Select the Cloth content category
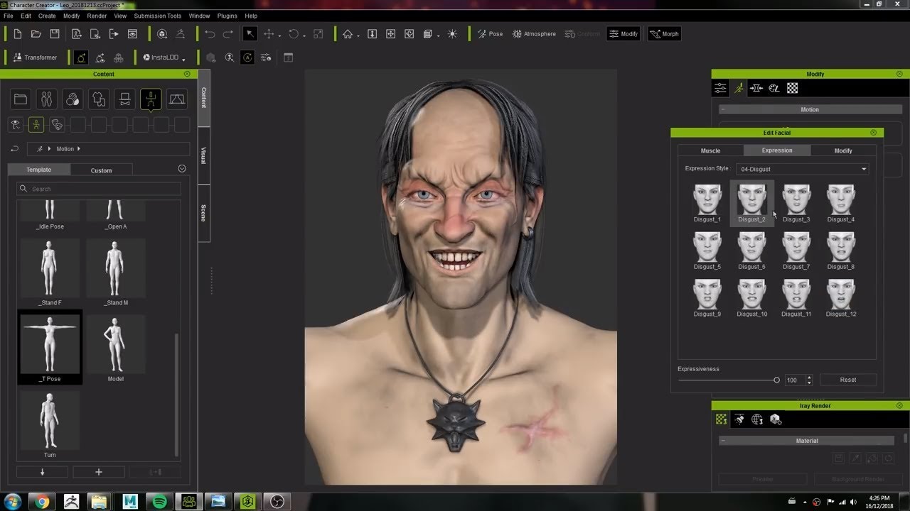Image resolution: width=910 pixels, height=511 pixels. click(x=99, y=99)
